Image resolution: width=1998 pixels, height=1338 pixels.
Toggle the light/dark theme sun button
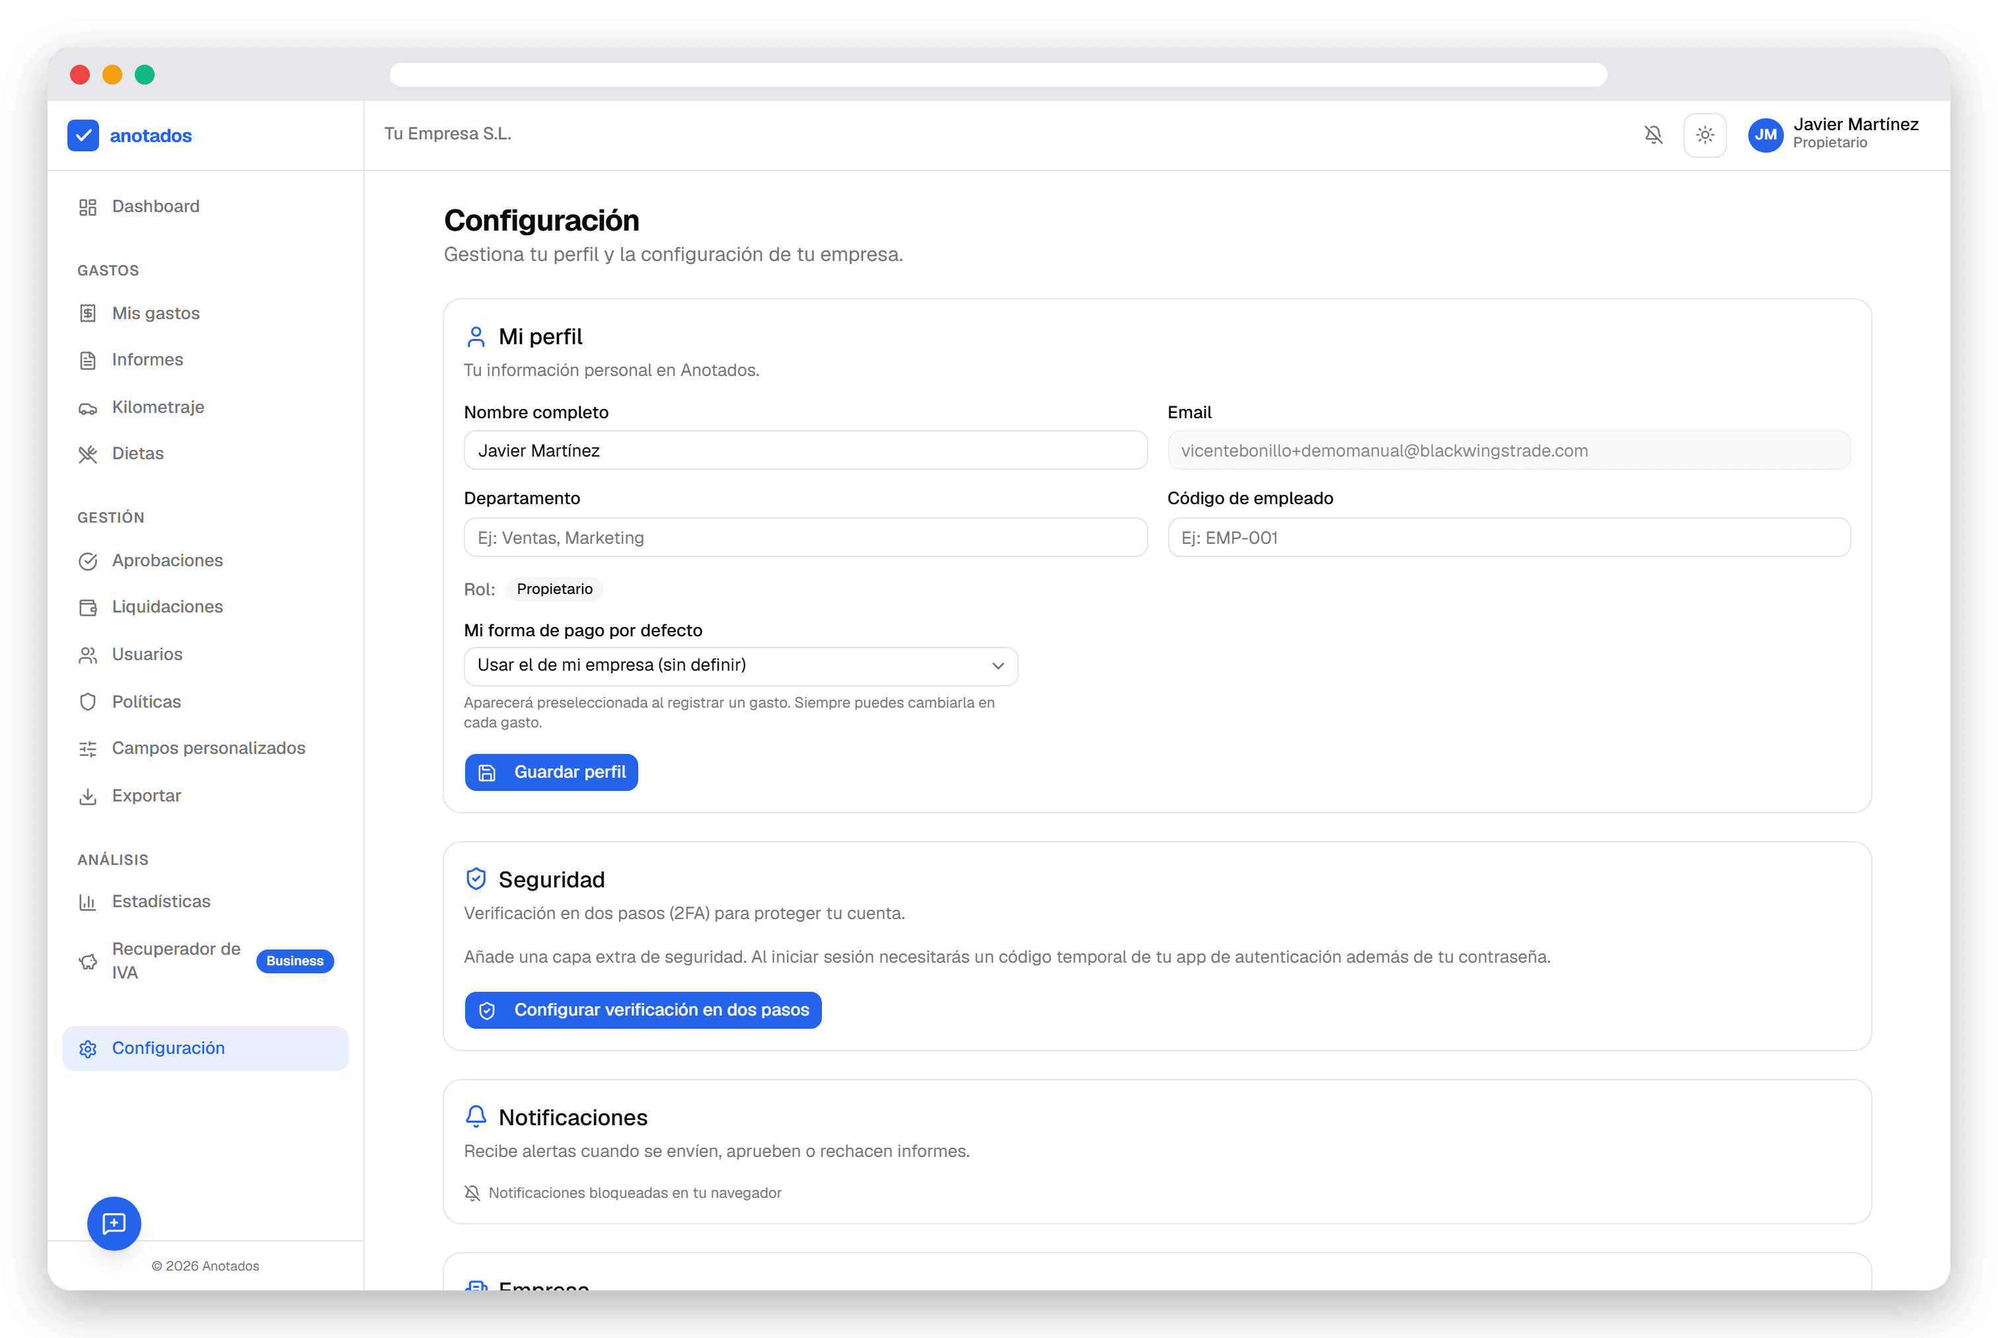1705,135
